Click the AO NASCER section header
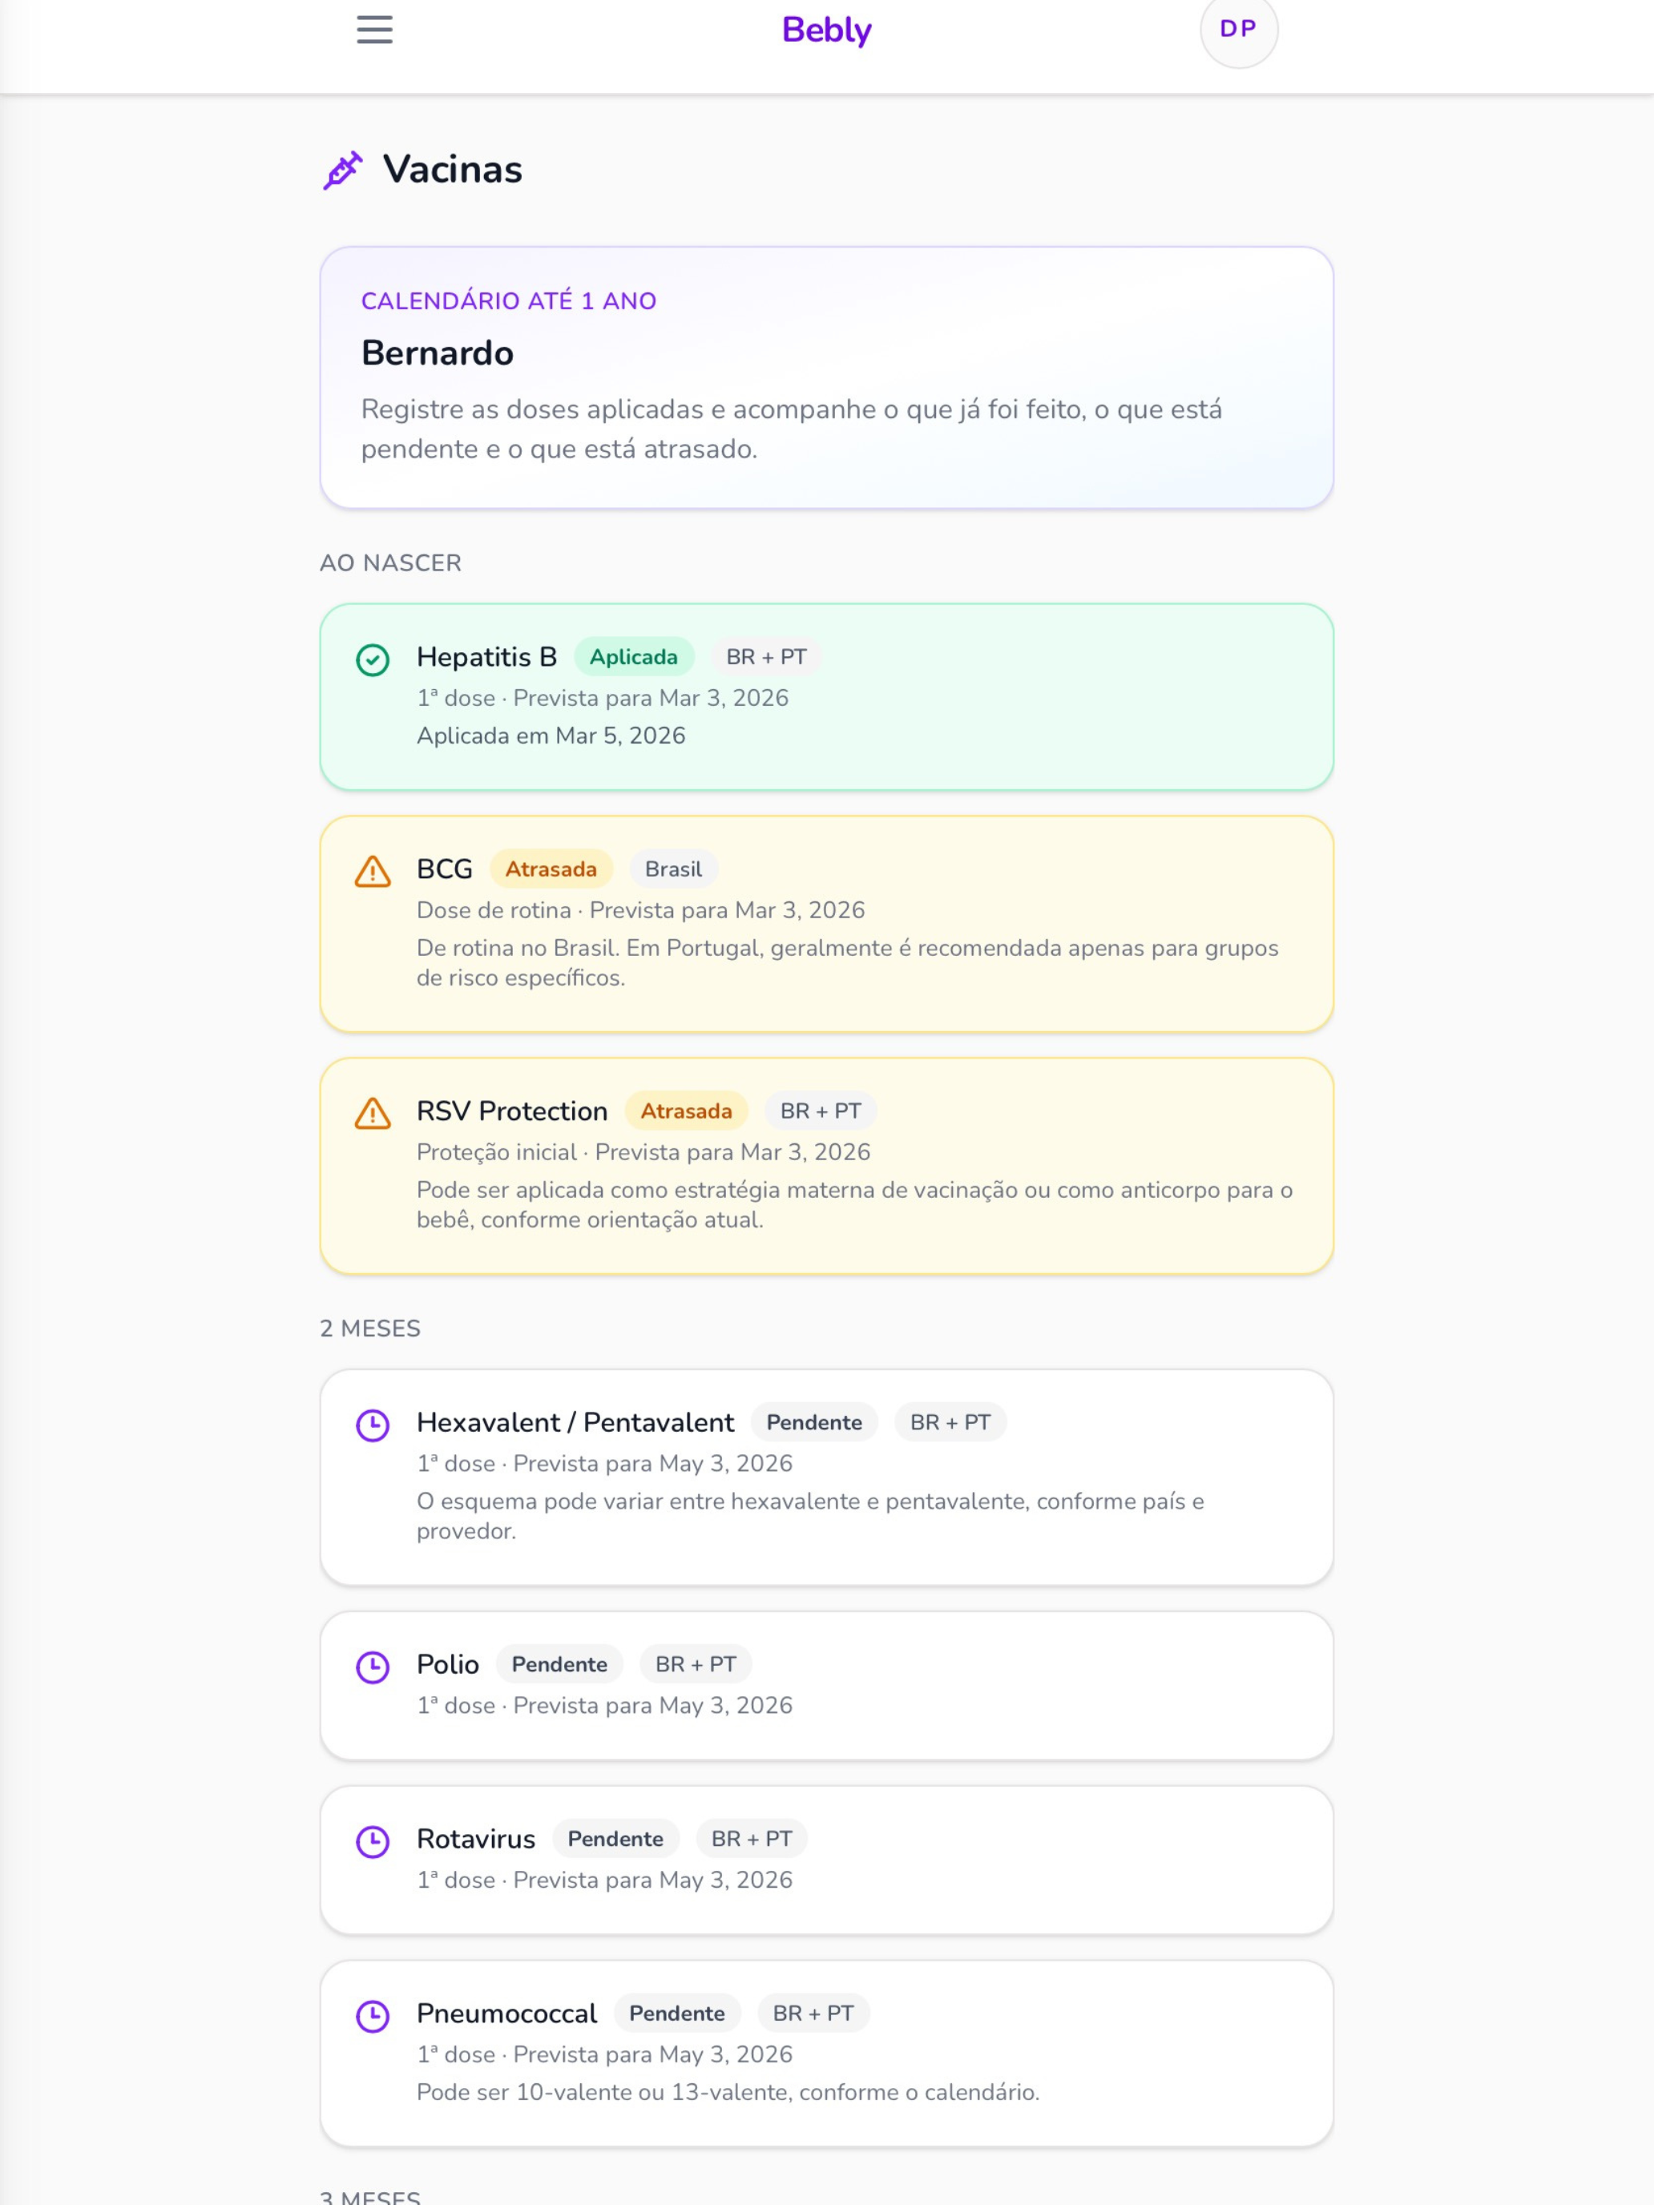The width and height of the screenshot is (1654, 2205). click(391, 563)
